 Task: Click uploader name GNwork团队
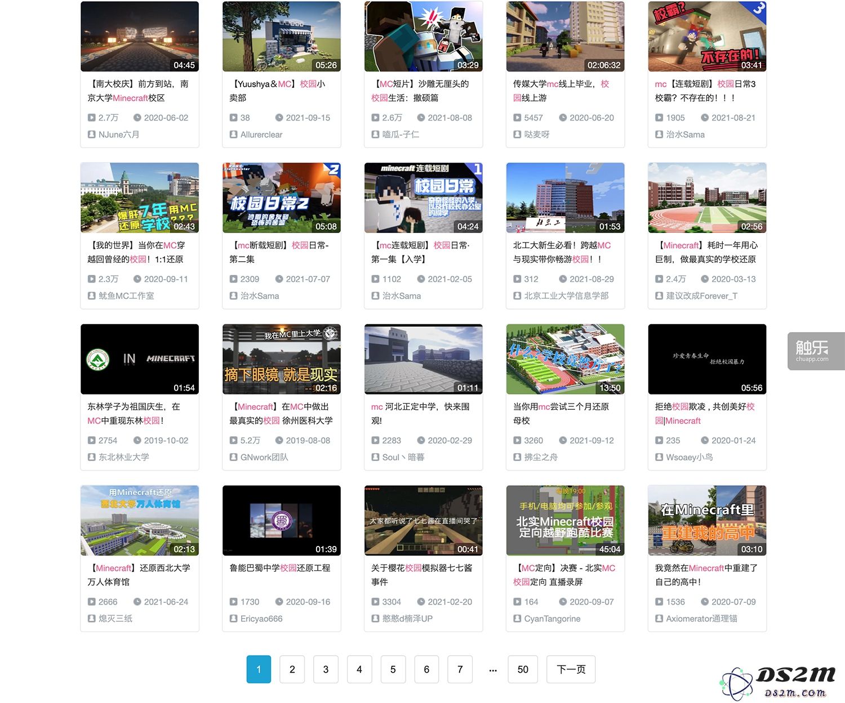264,458
